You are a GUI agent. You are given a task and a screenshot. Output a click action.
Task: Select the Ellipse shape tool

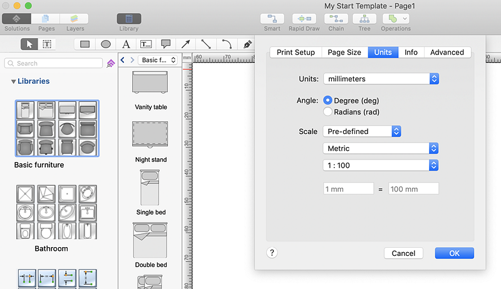pyautogui.click(x=106, y=44)
